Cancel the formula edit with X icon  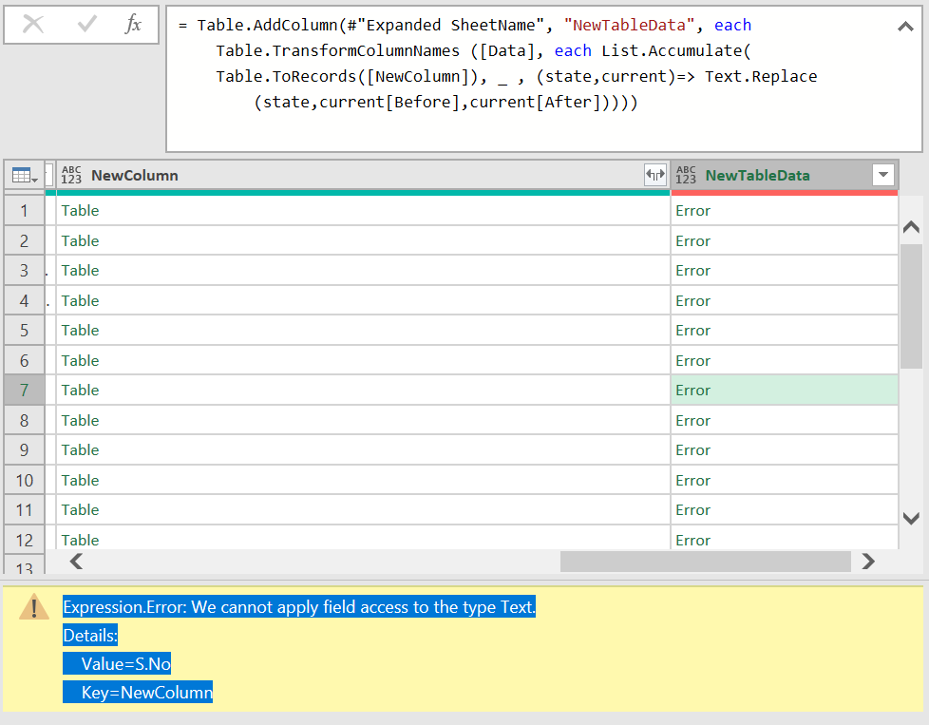click(33, 25)
